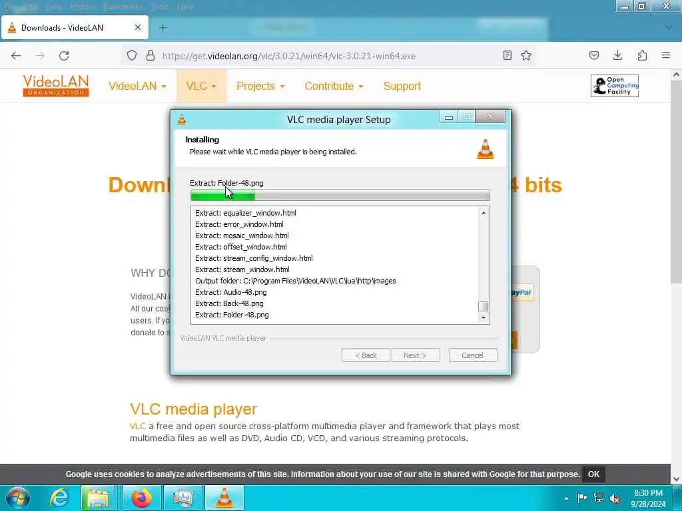Image resolution: width=682 pixels, height=511 pixels.
Task: Click the browser page scrollbar up arrow
Action: tap(676, 75)
